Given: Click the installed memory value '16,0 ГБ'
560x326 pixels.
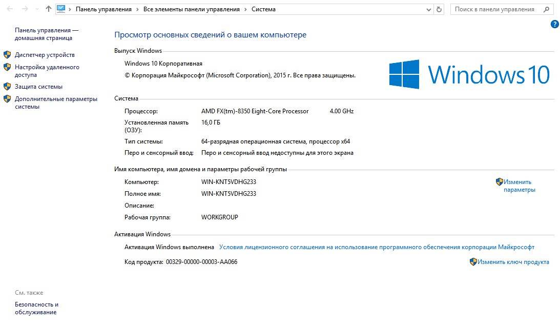Looking at the screenshot, I should click(x=211, y=122).
